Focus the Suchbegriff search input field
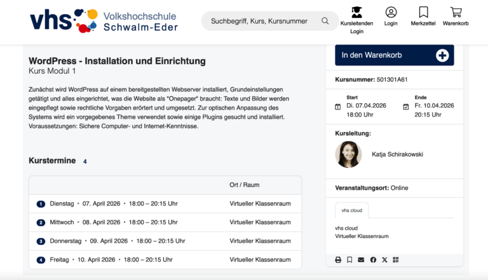The image size is (488, 280). [261, 21]
